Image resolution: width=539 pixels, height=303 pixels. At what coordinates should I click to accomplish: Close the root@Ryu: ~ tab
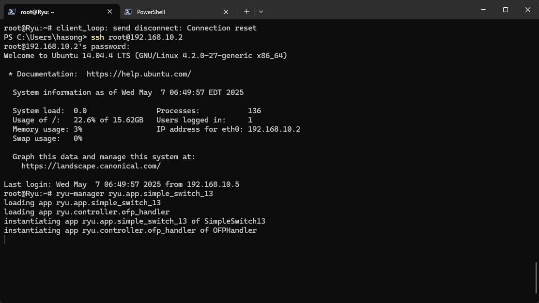point(109,12)
